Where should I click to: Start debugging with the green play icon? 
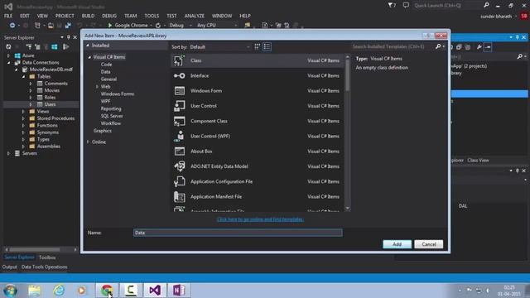click(109, 25)
